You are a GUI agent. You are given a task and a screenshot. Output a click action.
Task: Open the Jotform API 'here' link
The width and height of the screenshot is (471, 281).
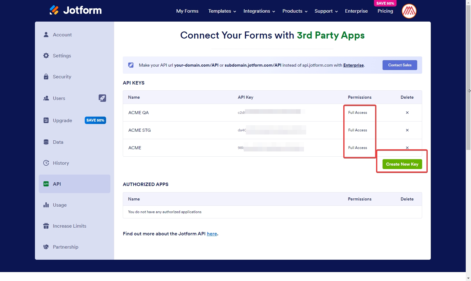(212, 234)
